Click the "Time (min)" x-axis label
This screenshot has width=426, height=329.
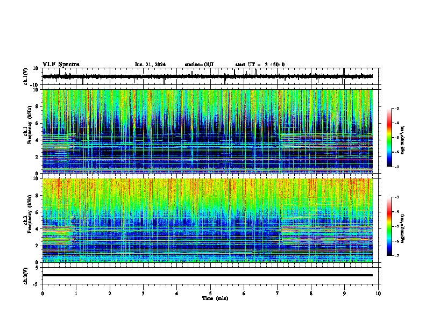215,298
